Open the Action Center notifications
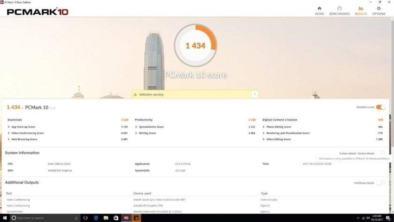Screen dimensions: 394x222 point(389,218)
